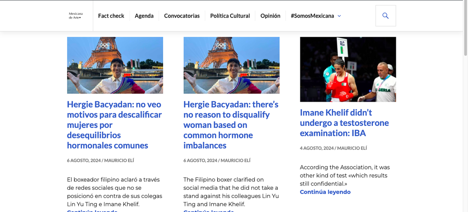Open the Convocatorias menu item
468x212 pixels.
pyautogui.click(x=182, y=16)
